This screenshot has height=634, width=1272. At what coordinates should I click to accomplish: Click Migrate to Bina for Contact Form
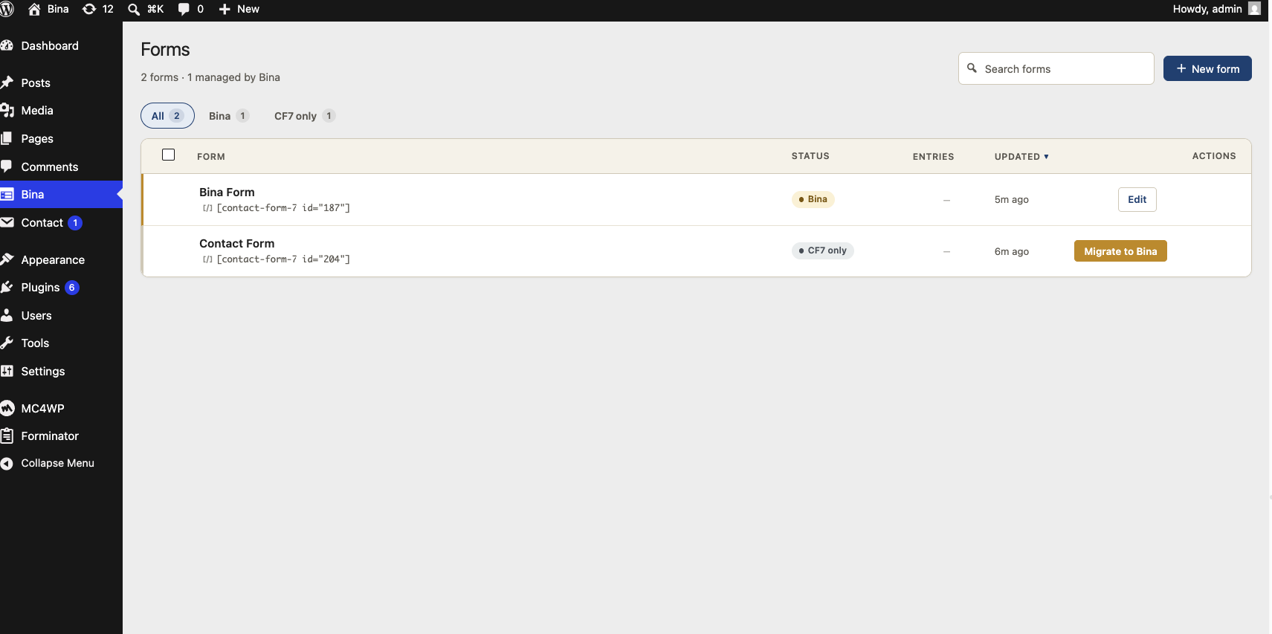[x=1120, y=251]
